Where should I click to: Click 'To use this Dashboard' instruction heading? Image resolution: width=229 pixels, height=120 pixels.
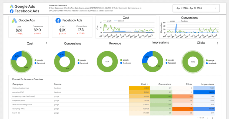click(x=58, y=5)
